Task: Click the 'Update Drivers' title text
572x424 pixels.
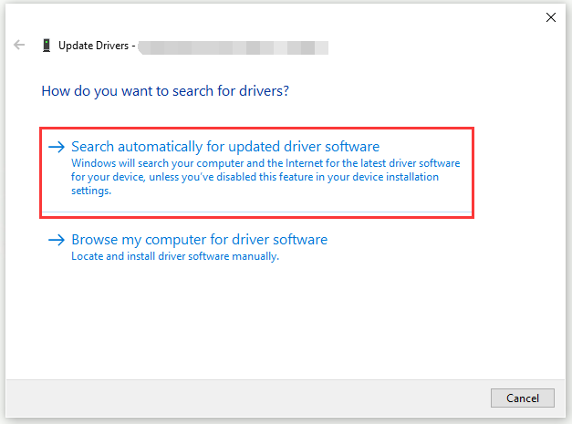Action: 95,45
